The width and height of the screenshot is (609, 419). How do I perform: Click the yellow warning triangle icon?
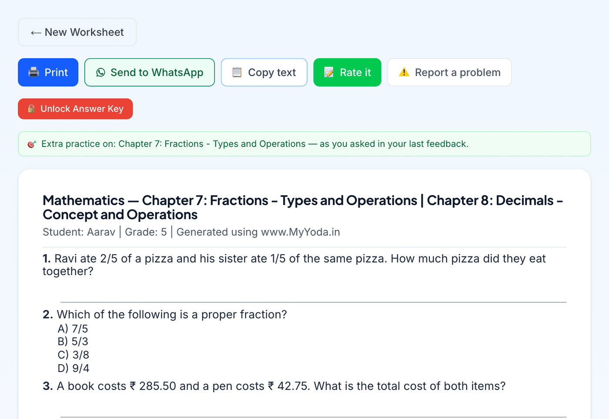pyautogui.click(x=404, y=72)
